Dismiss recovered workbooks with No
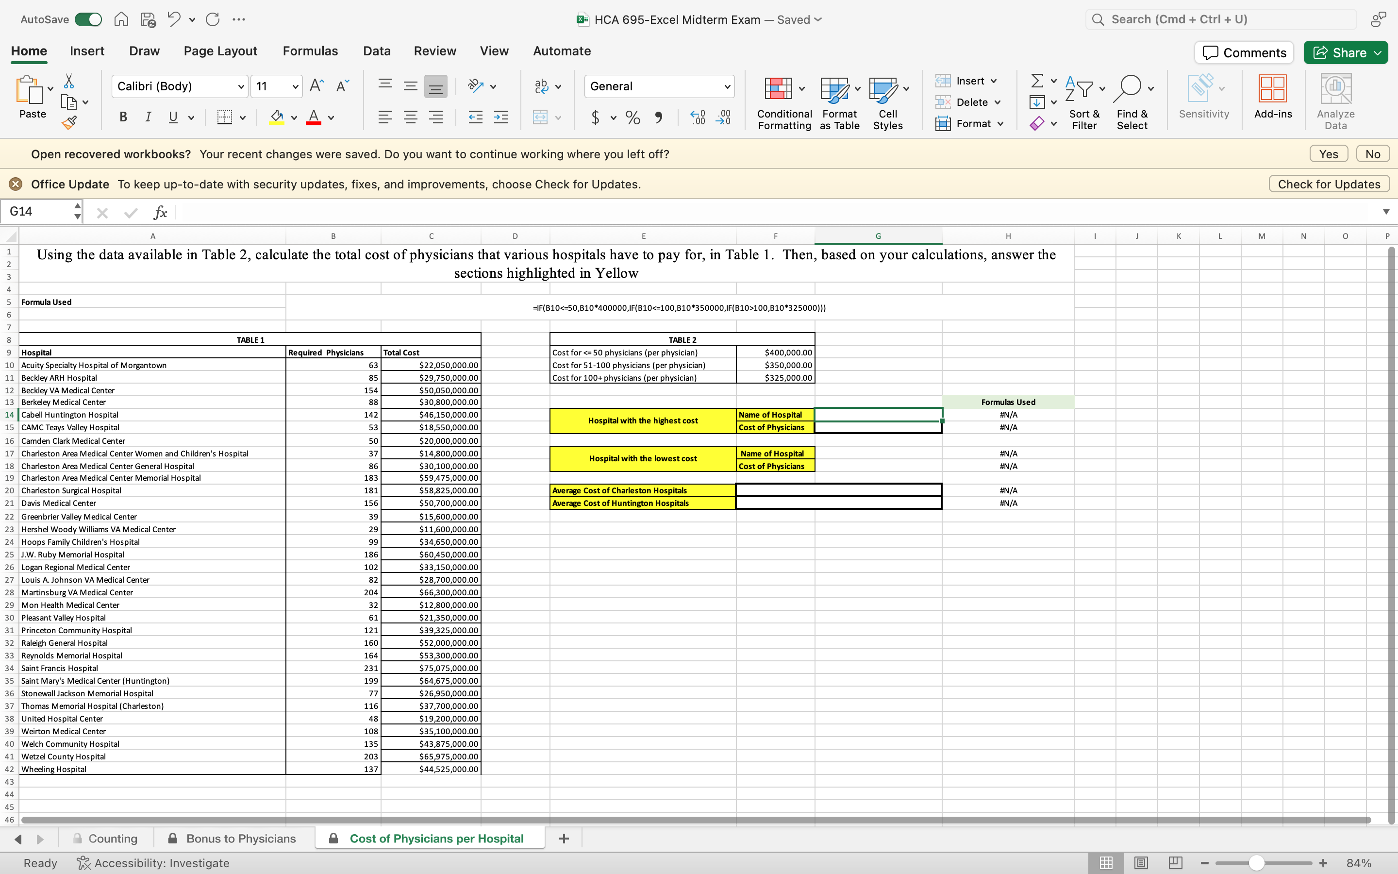Image resolution: width=1398 pixels, height=874 pixels. 1372,153
